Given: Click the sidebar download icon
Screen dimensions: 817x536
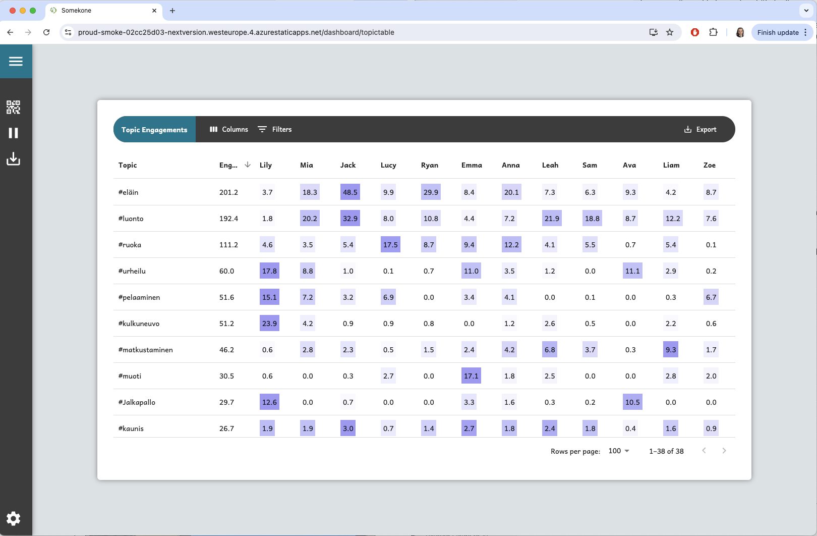Looking at the screenshot, I should (14, 159).
